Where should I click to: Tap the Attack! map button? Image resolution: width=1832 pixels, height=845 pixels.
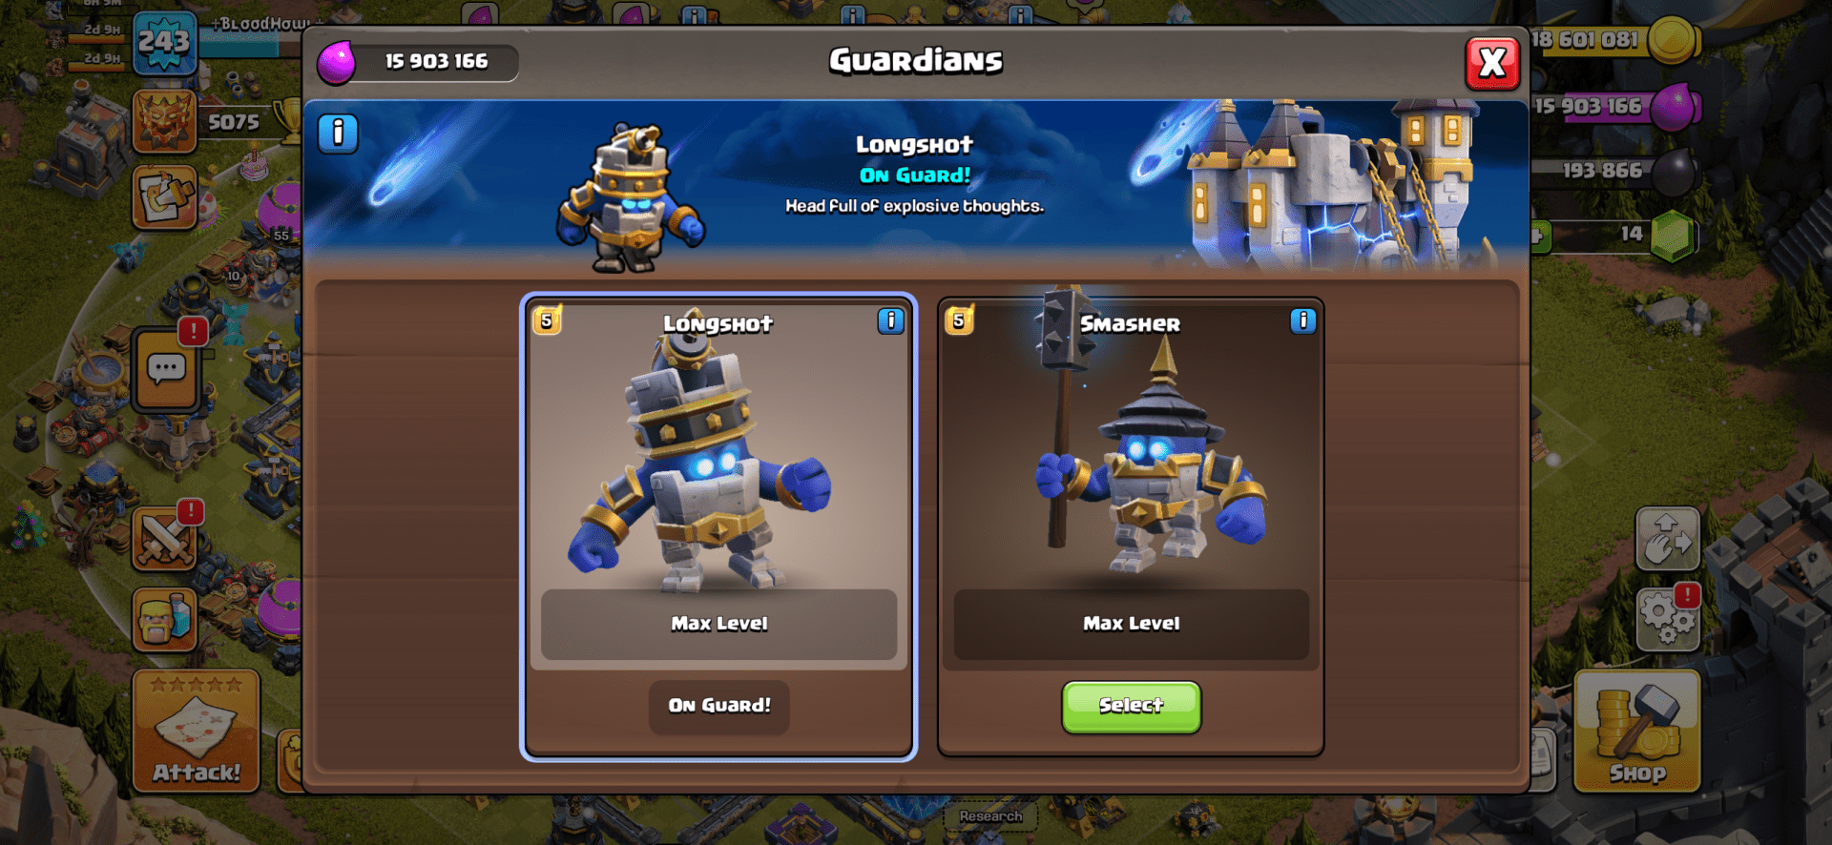pyautogui.click(x=197, y=732)
